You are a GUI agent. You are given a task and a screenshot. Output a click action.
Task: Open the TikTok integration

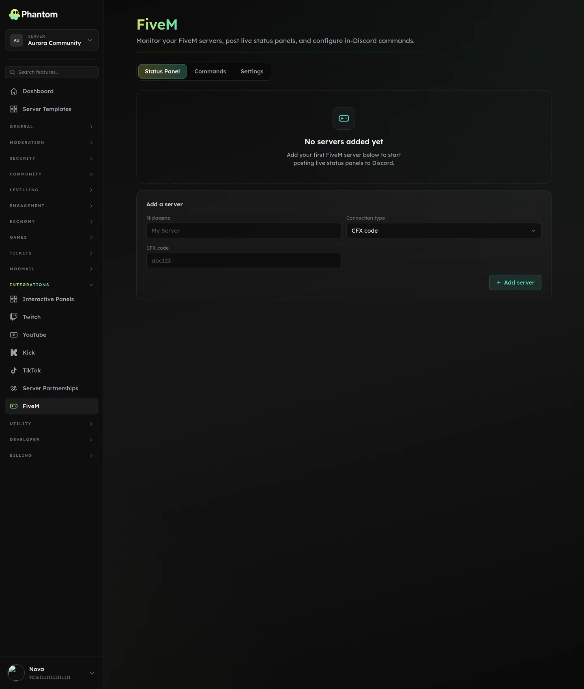pos(52,370)
